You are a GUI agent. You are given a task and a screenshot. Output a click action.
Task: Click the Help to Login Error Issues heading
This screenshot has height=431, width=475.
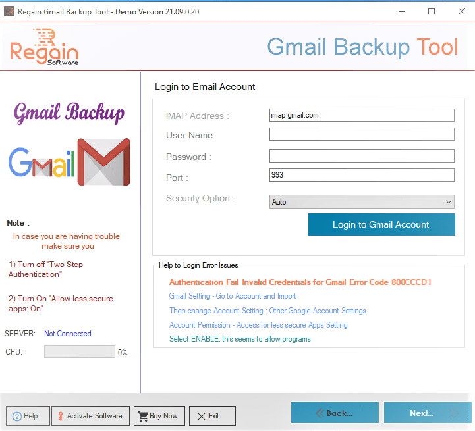(x=198, y=265)
